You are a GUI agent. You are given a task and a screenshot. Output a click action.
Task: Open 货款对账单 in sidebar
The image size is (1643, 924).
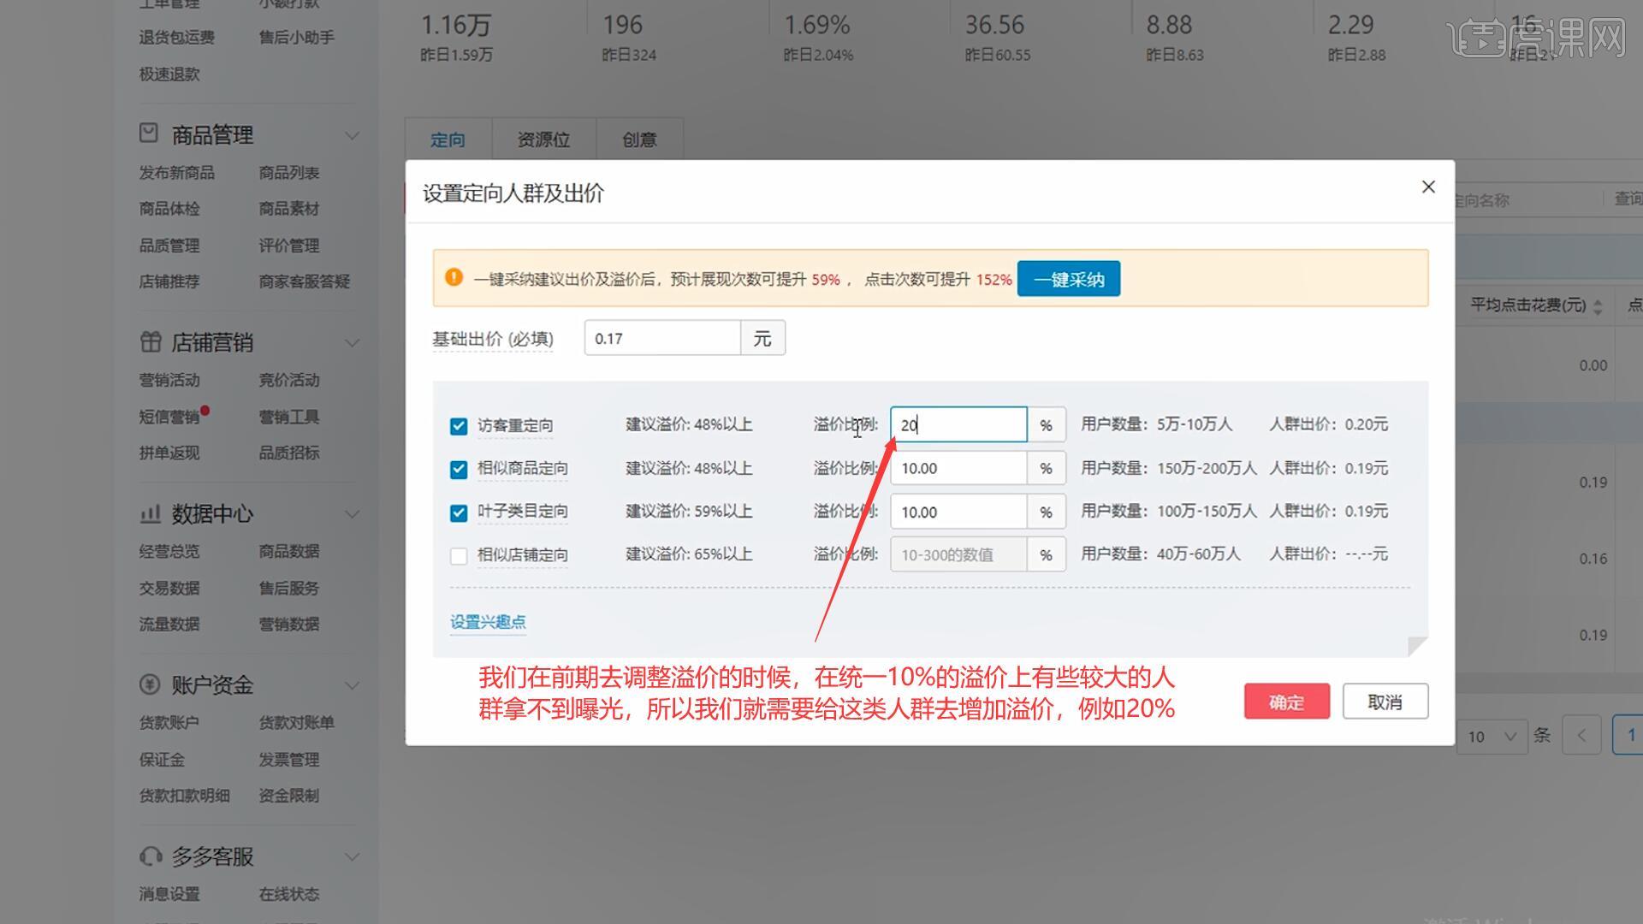click(297, 722)
